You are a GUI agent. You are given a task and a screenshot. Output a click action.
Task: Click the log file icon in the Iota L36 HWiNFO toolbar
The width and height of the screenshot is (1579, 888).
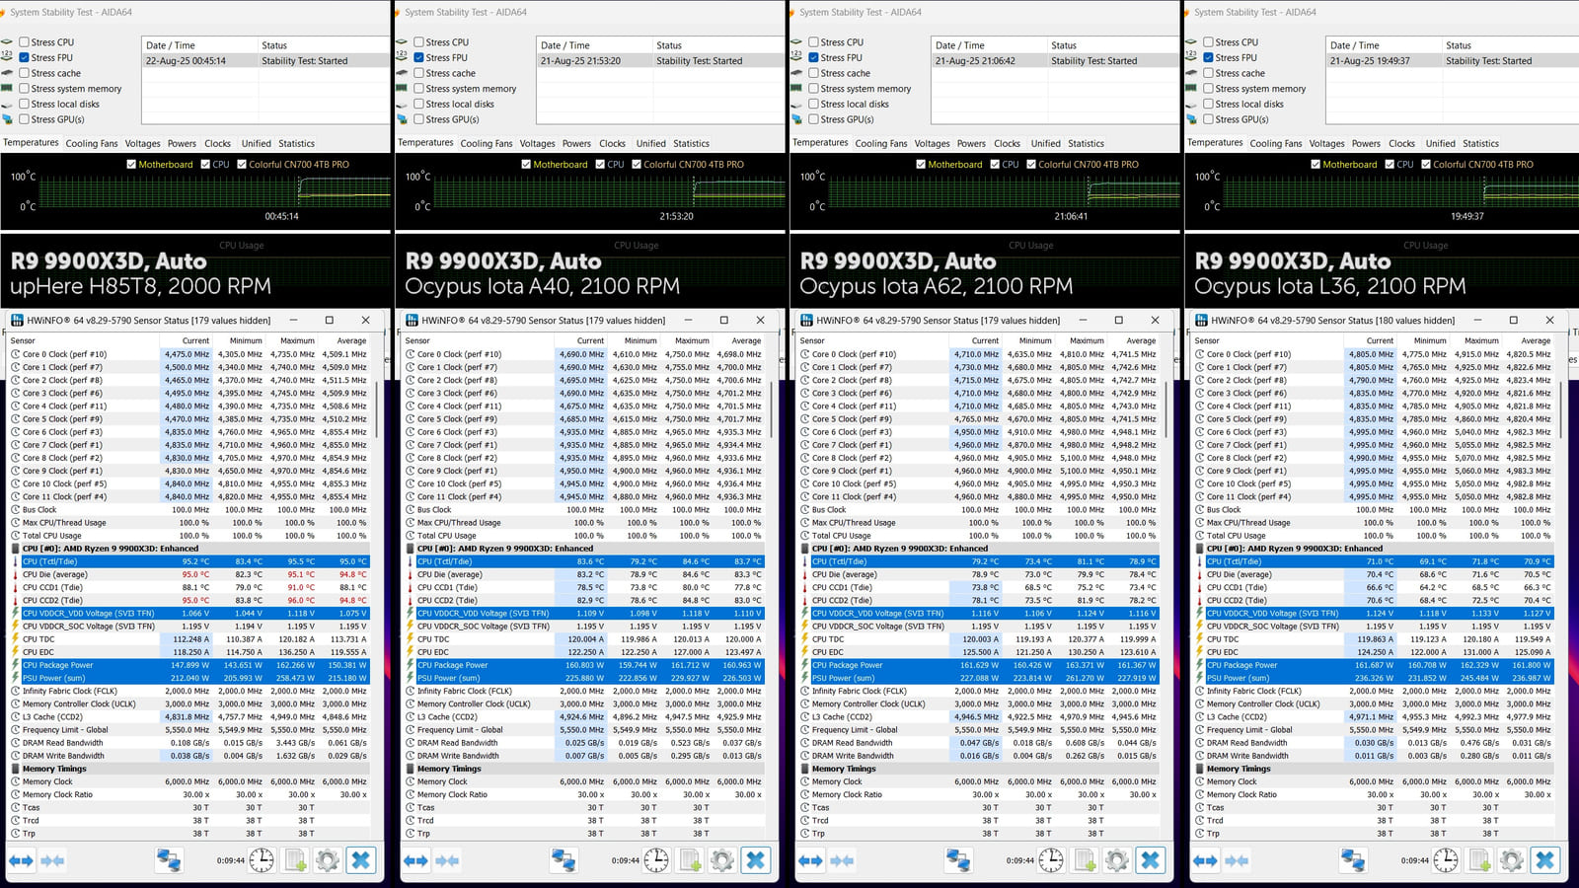pos(1479,860)
